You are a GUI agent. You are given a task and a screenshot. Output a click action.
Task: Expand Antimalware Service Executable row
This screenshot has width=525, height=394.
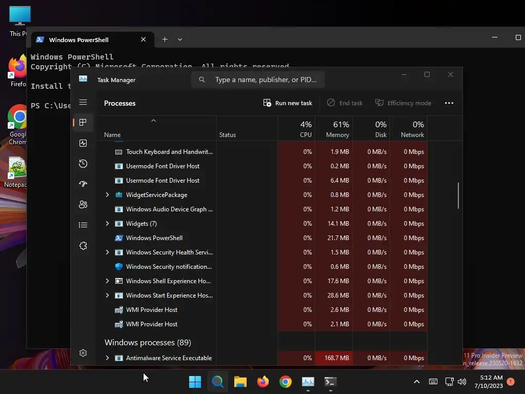click(107, 358)
